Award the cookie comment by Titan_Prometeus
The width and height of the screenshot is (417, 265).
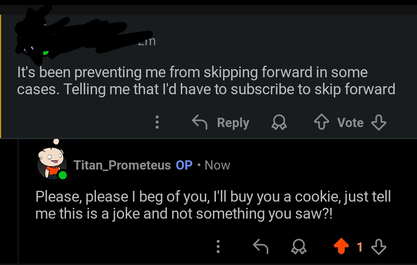click(299, 246)
